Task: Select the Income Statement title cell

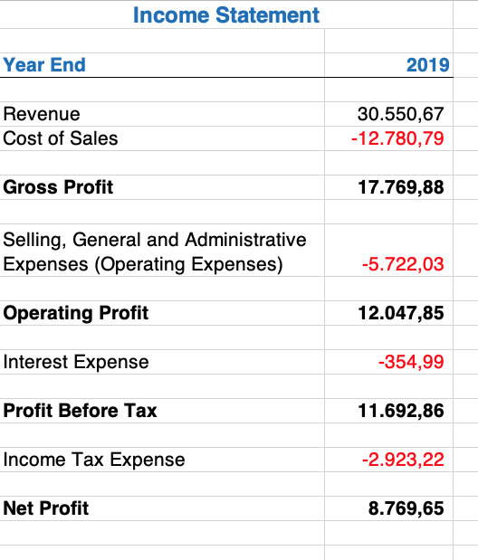Action: click(226, 15)
